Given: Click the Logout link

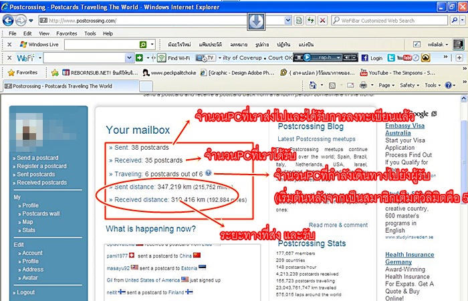Looking at the screenshot, I should tap(25, 292).
